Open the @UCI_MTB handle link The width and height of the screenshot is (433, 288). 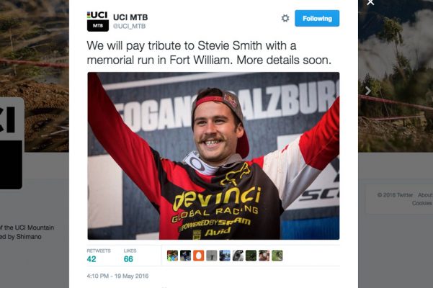click(x=129, y=26)
